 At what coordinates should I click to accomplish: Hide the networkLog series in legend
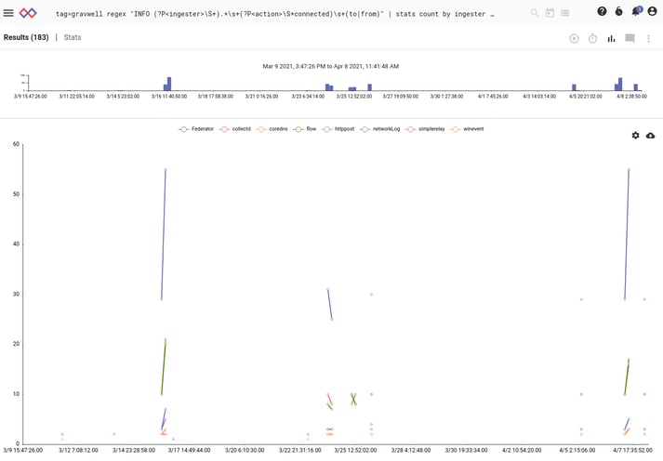coord(378,129)
